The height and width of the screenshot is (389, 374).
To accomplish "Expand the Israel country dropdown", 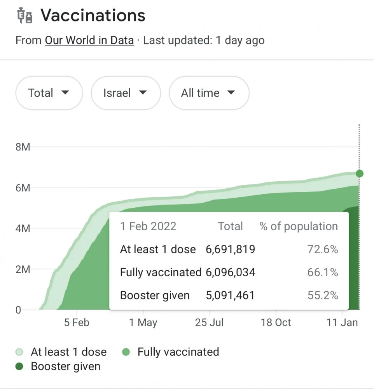I will pyautogui.click(x=125, y=93).
